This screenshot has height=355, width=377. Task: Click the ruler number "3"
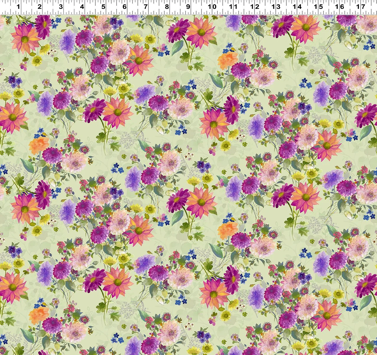[61, 6]
